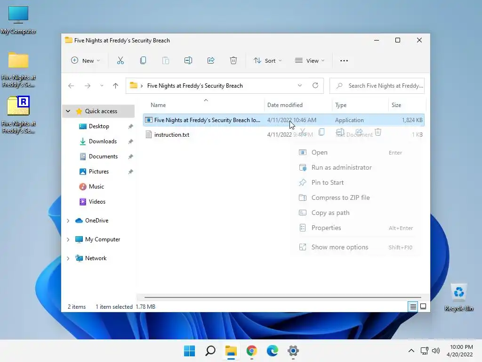Open taskbar Search
Viewport: 482px width, 362px height.
[210, 351]
